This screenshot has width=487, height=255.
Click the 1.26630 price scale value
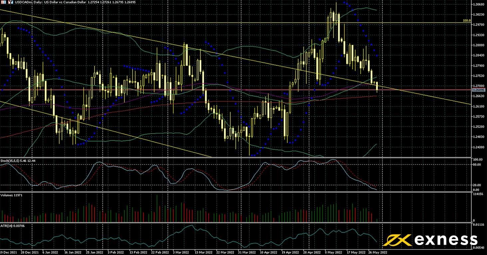[x=478, y=96]
